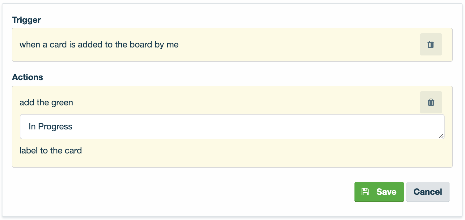
Task: Click the 'add the green' action text
Action: 46,103
